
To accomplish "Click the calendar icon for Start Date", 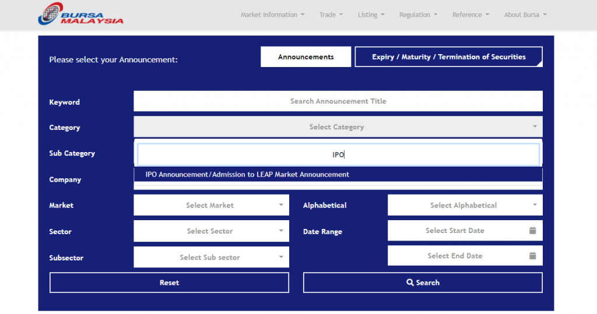I will point(532,231).
